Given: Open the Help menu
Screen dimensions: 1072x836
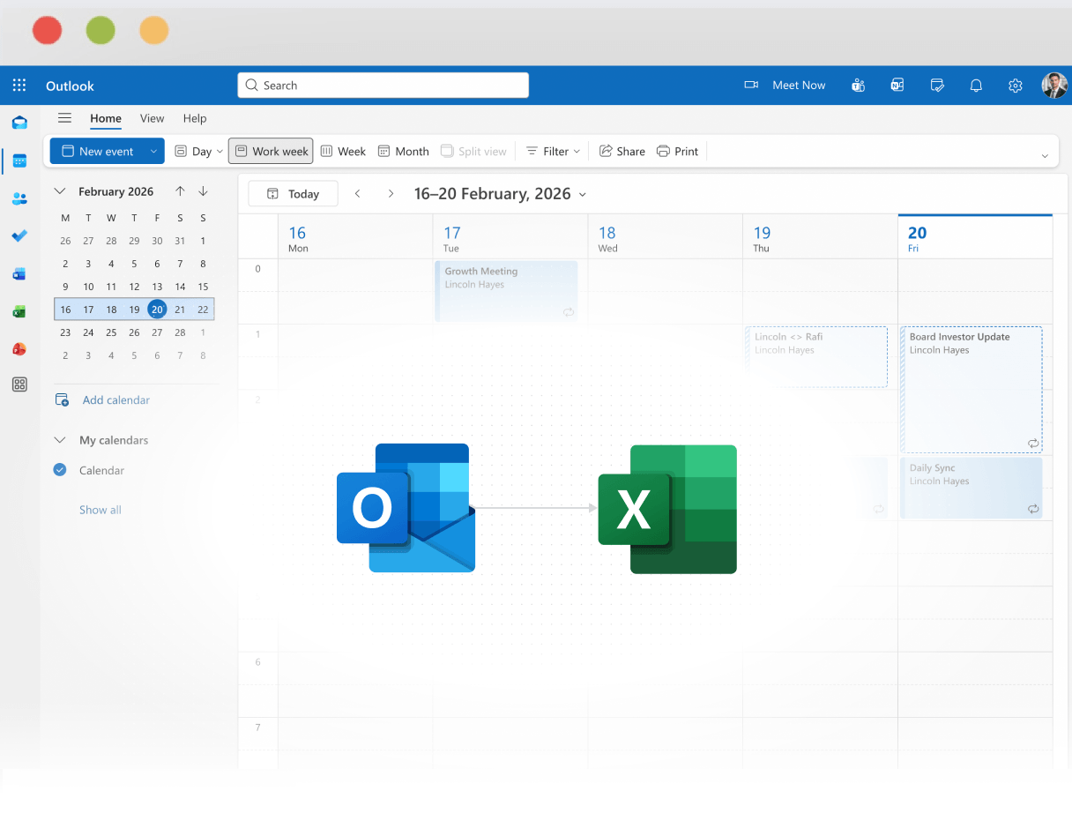Looking at the screenshot, I should [x=195, y=118].
